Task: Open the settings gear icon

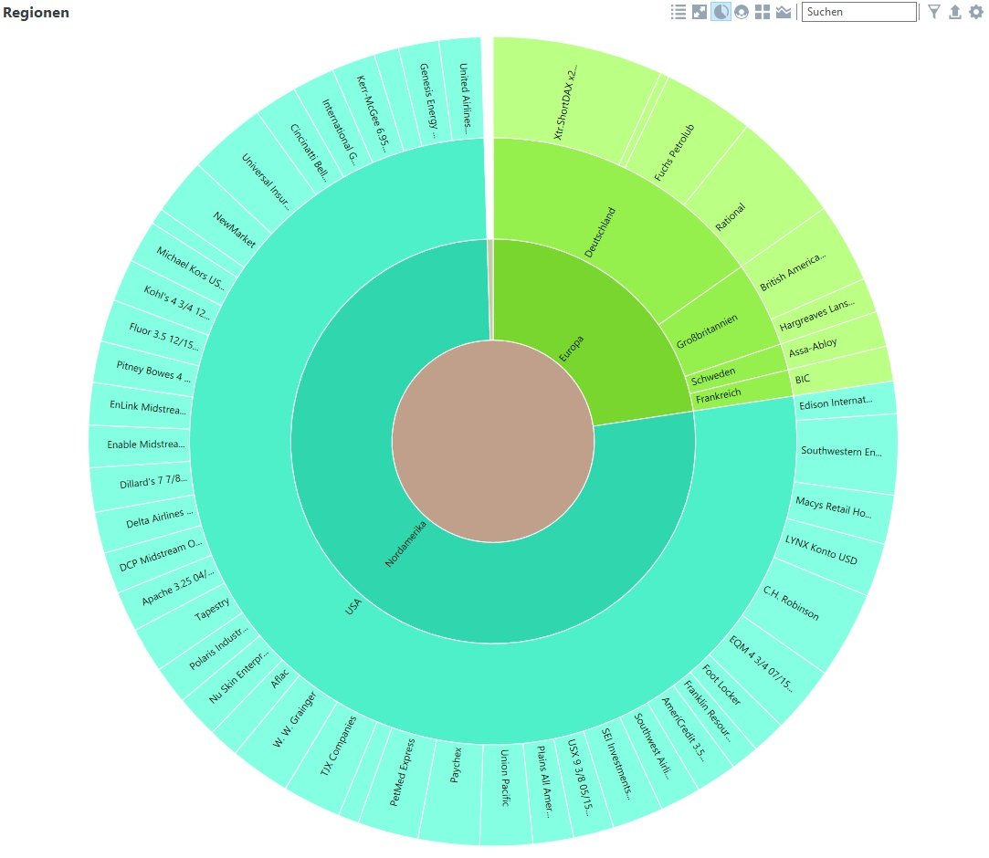Action: 975,12
